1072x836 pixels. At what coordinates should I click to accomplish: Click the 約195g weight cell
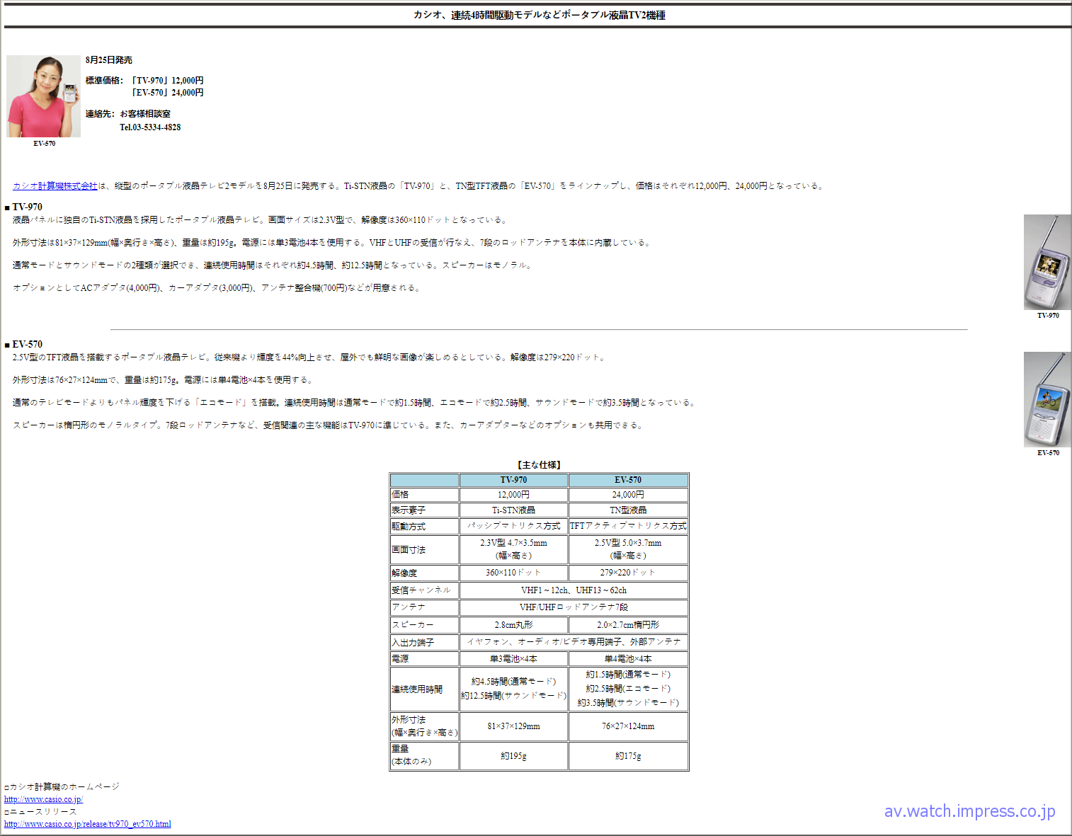513,756
